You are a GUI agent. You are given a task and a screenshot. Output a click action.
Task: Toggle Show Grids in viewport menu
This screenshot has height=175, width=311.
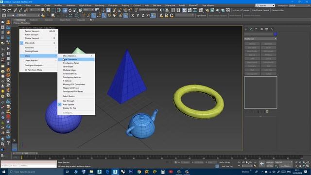39,43
